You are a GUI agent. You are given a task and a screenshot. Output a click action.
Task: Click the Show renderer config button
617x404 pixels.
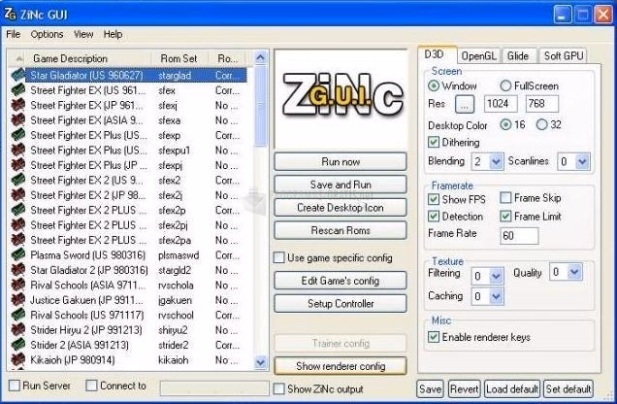tap(341, 366)
